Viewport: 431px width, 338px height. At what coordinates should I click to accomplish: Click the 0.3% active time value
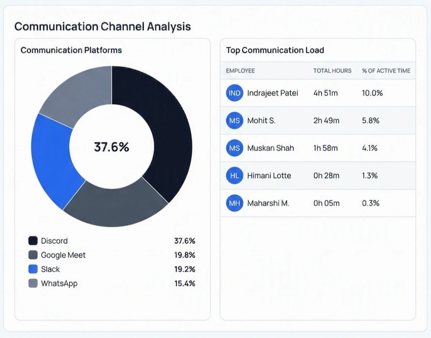pos(371,203)
